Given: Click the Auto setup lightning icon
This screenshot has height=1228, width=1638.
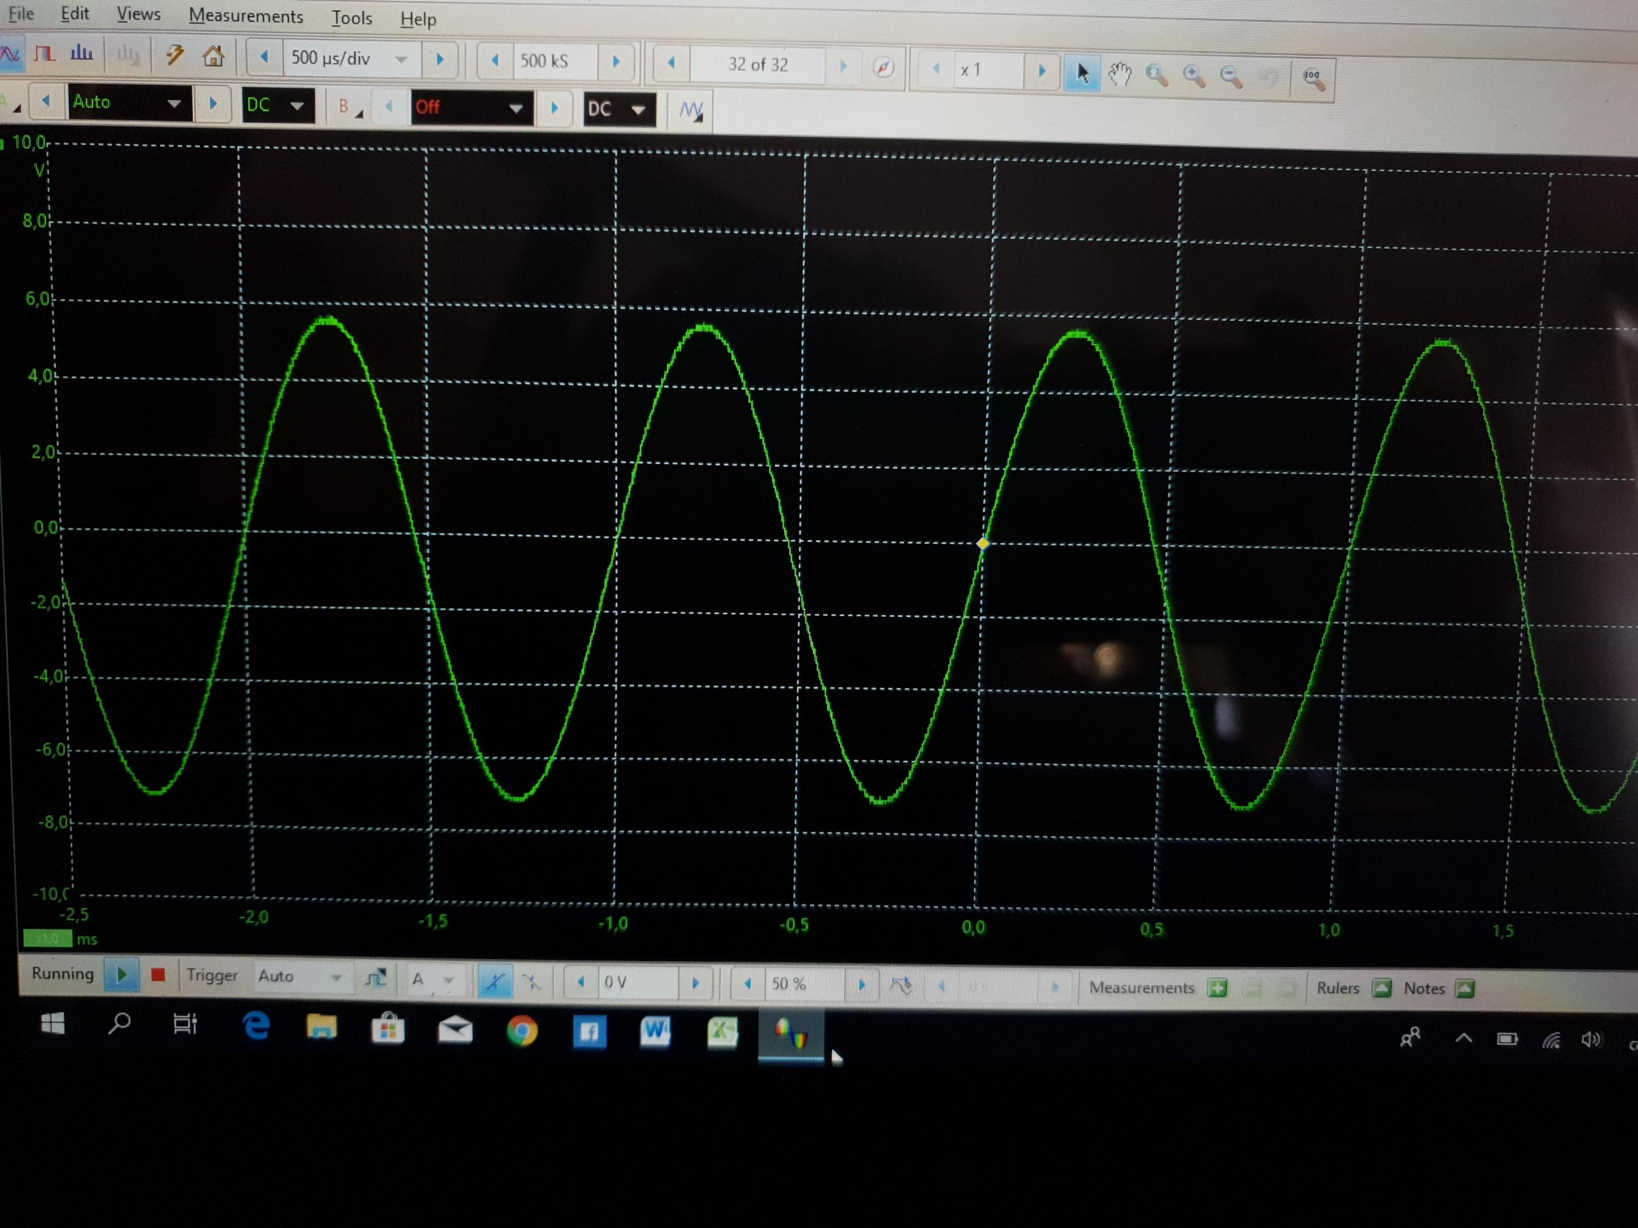Looking at the screenshot, I should (175, 56).
